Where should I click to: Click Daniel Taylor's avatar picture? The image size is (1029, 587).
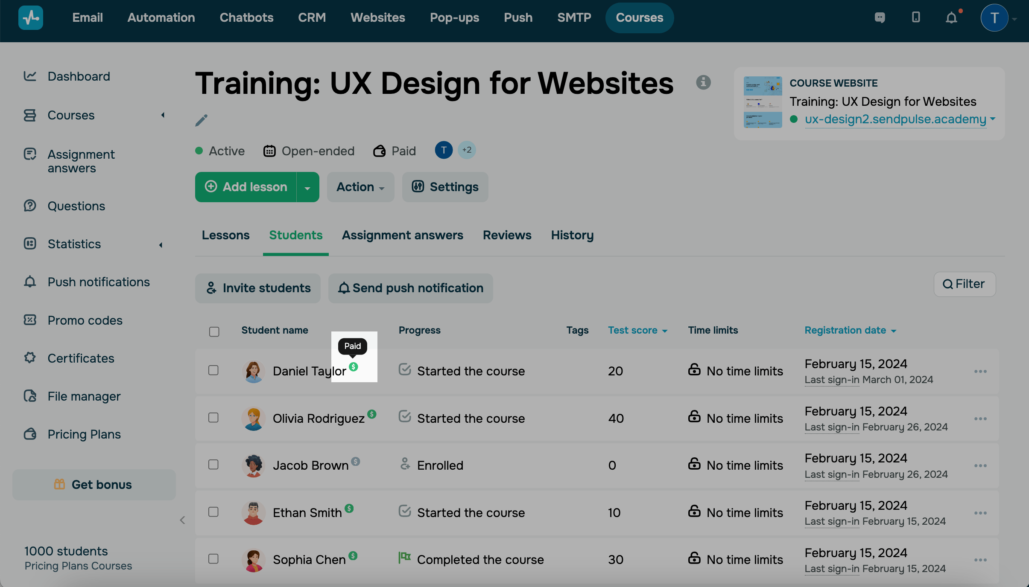[253, 371]
